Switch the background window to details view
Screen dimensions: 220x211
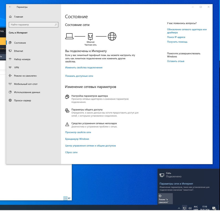[65, 198]
